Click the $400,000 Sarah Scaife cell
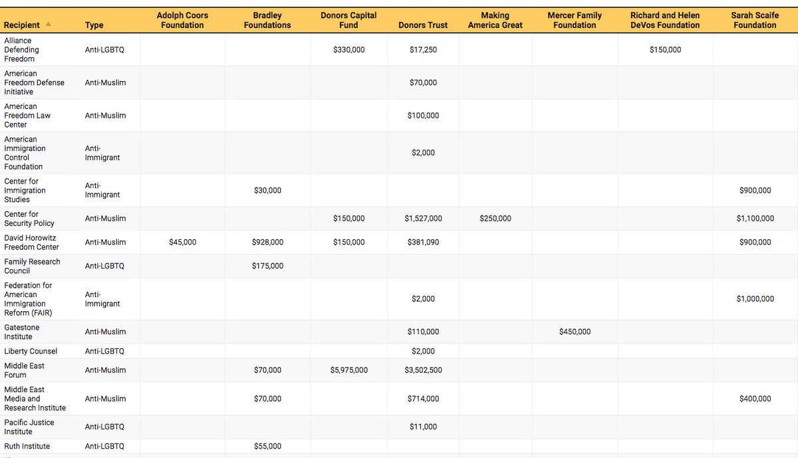Image resolution: width=798 pixels, height=458 pixels. click(755, 399)
